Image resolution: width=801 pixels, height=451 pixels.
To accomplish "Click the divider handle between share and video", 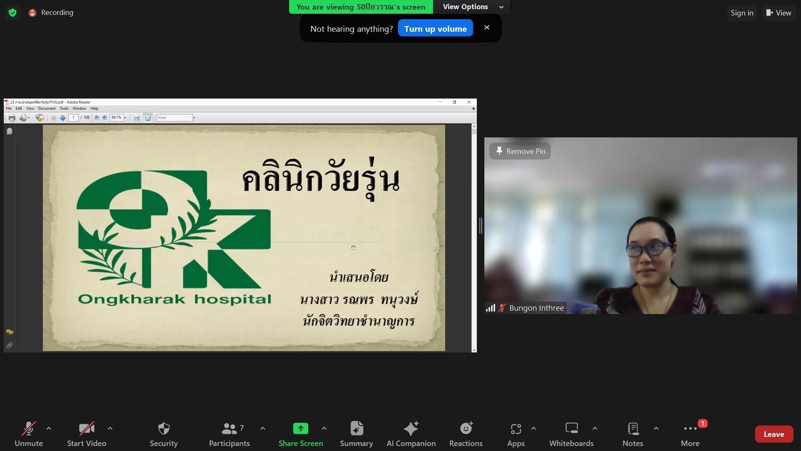I will pos(481,226).
